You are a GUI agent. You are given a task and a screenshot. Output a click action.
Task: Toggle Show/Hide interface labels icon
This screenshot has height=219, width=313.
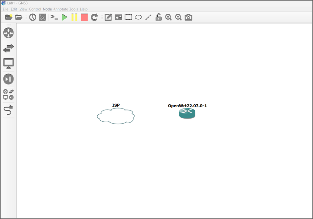[x=43, y=17]
